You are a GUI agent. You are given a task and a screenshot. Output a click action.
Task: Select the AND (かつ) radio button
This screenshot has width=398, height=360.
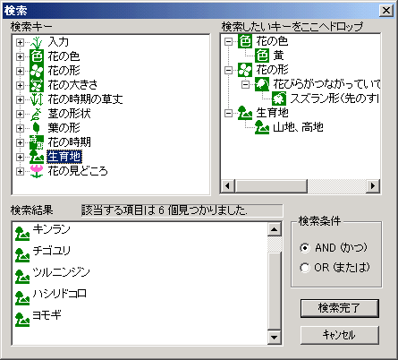(x=305, y=248)
